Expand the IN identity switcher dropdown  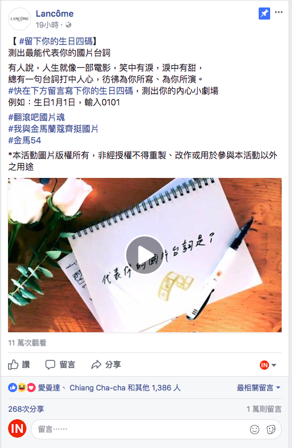pos(268,365)
